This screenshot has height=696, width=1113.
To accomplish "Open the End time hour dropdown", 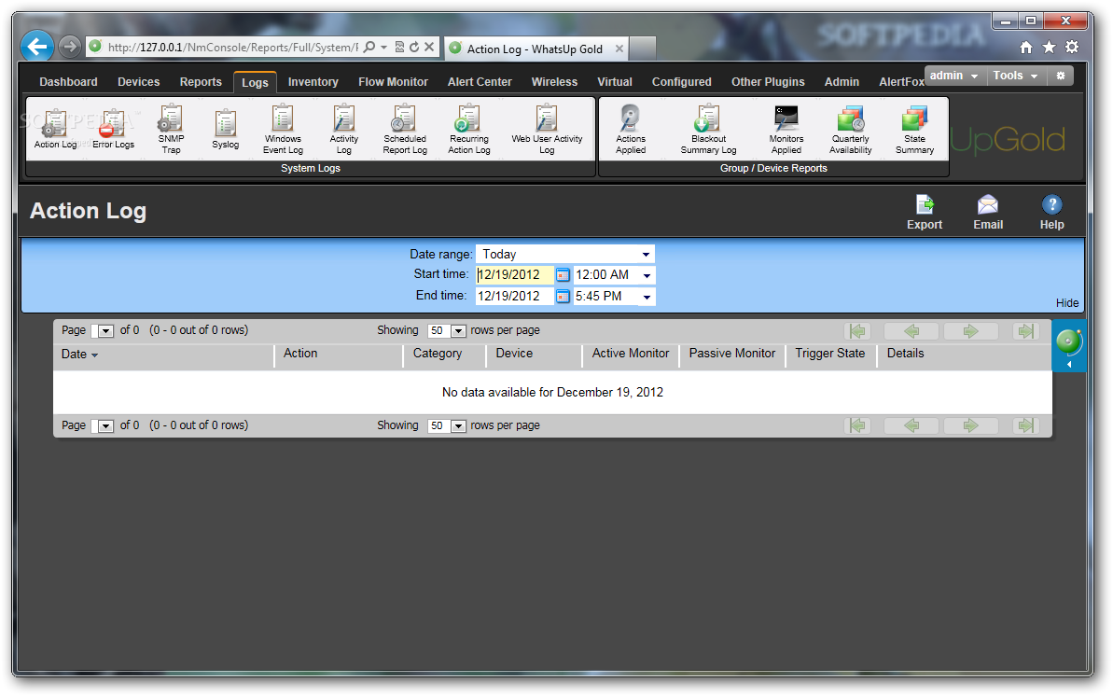I will pos(646,297).
